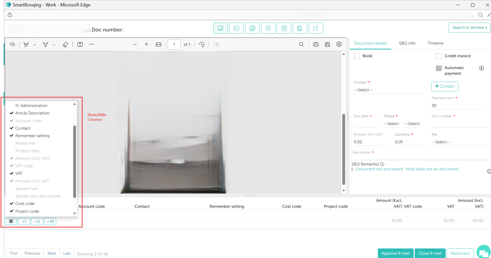Check the Book checkbox
This screenshot has height=258, width=491.
click(x=357, y=56)
